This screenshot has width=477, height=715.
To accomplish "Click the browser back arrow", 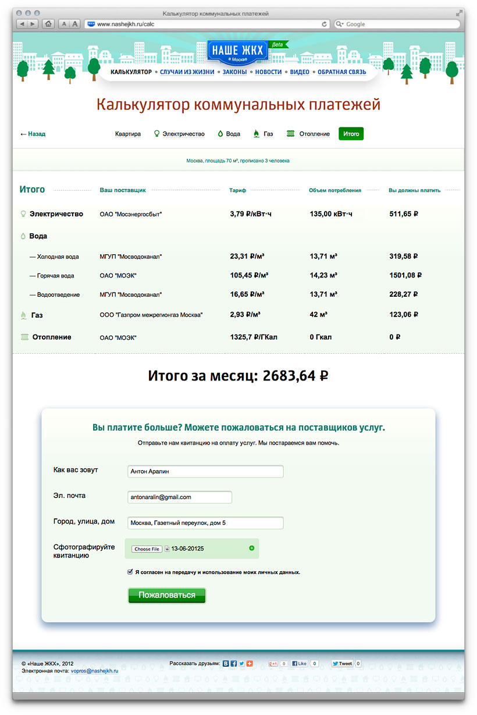I will click(x=22, y=24).
